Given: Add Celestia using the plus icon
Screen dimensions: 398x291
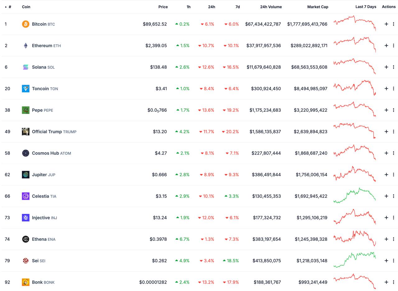Looking at the screenshot, I should point(386,196).
